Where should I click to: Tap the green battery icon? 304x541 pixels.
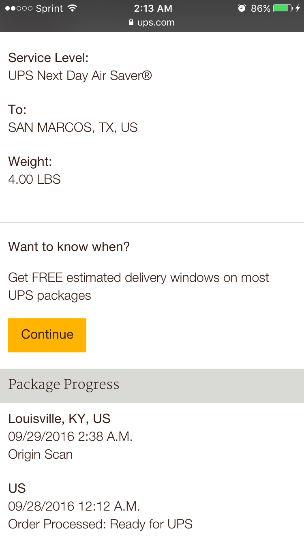point(283,8)
